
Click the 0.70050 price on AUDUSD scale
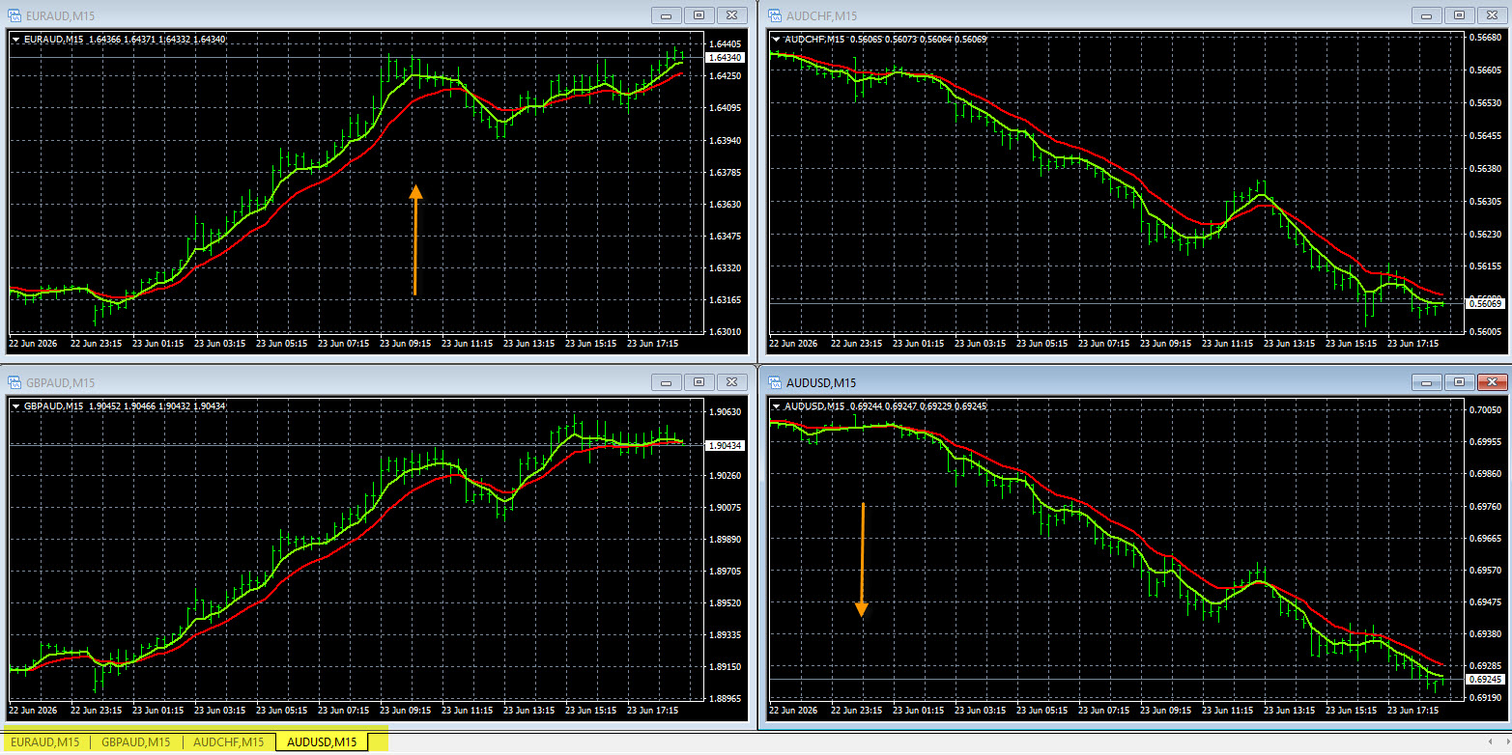pos(1485,411)
